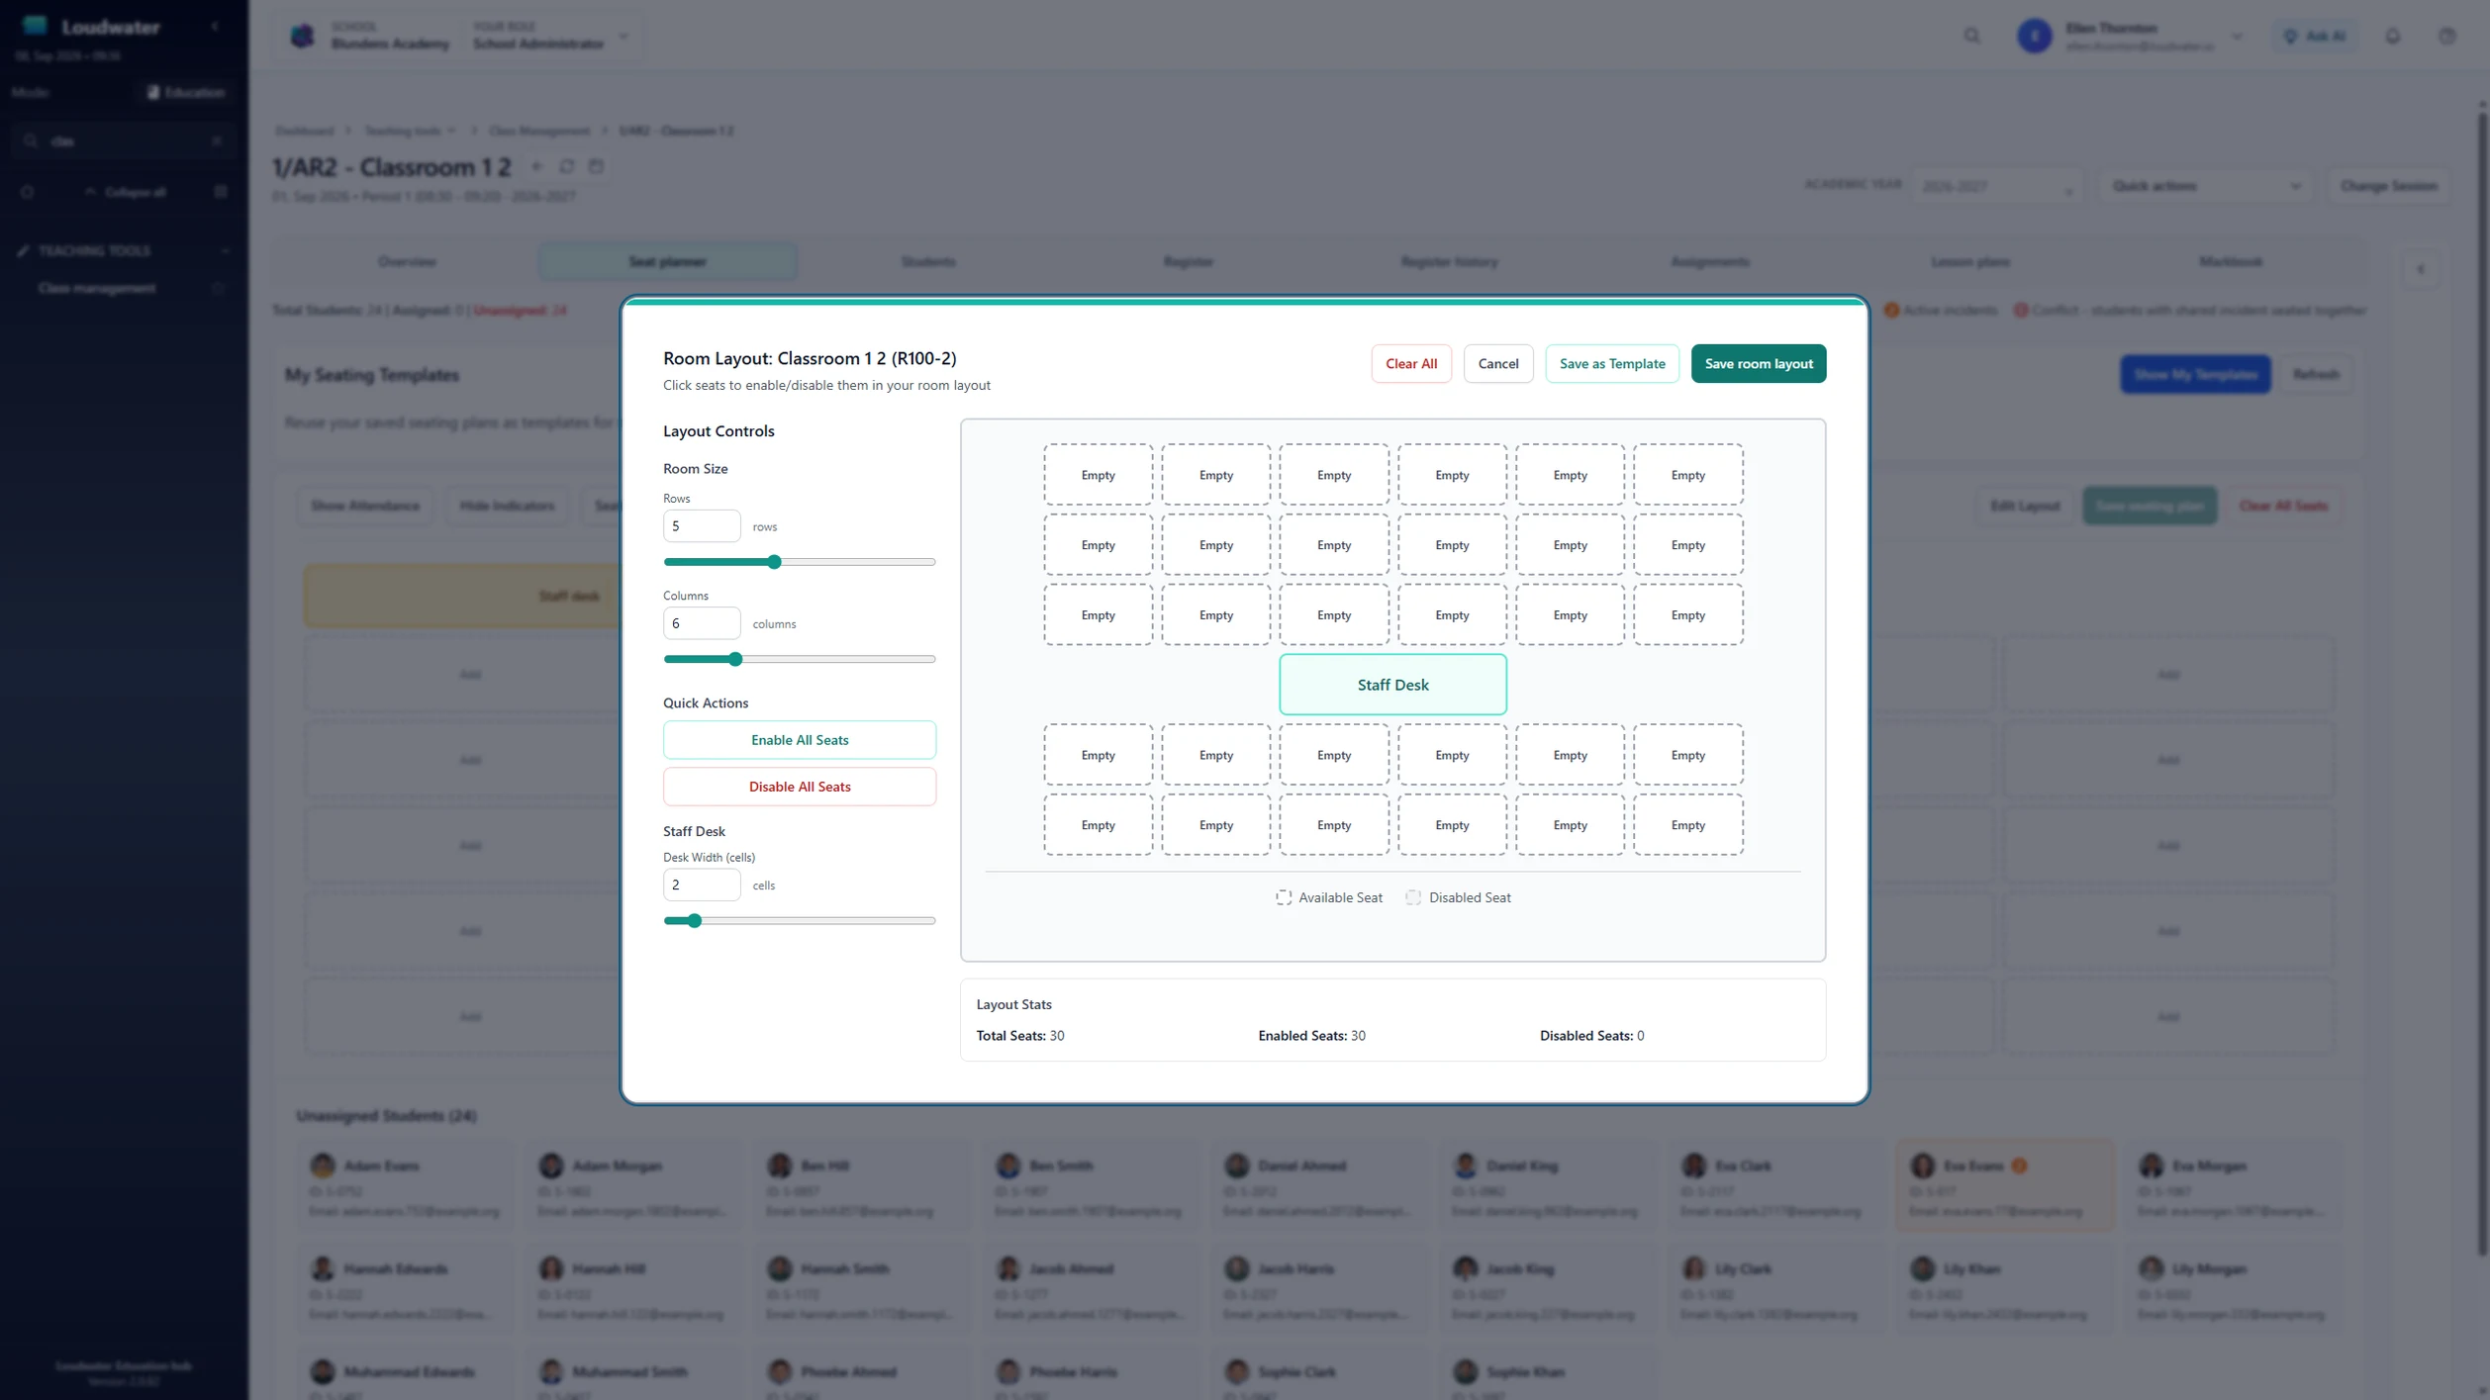The width and height of the screenshot is (2490, 1400).
Task: Expand the school role selector dropdown
Action: tap(623, 37)
